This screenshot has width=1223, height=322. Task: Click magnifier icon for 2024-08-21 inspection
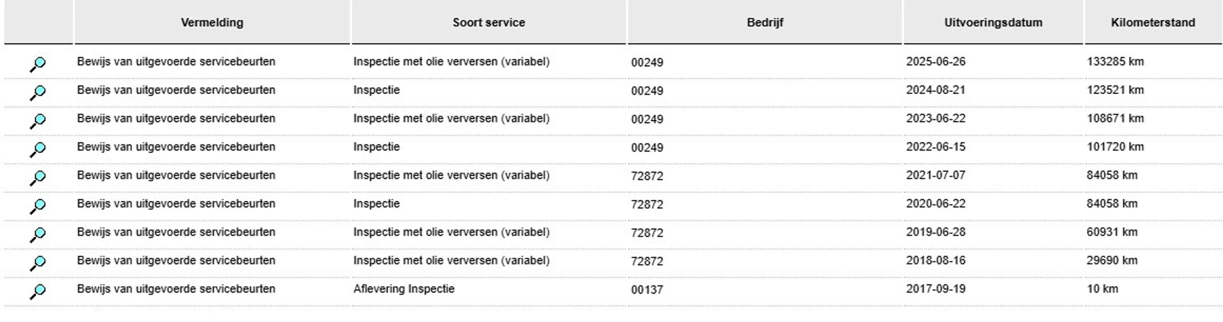pyautogui.click(x=38, y=93)
